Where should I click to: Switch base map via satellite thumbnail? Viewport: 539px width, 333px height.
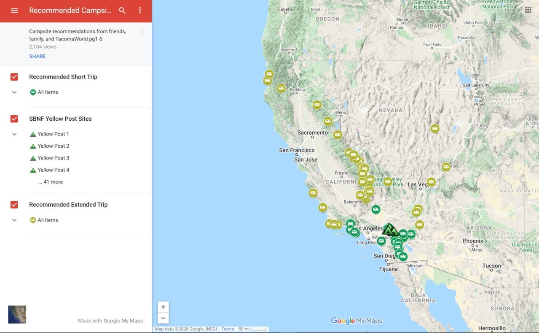pos(17,314)
